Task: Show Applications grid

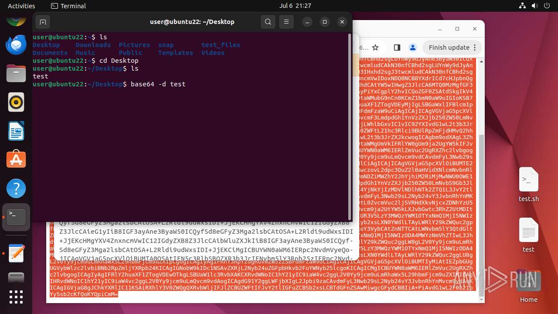Action: point(16,297)
